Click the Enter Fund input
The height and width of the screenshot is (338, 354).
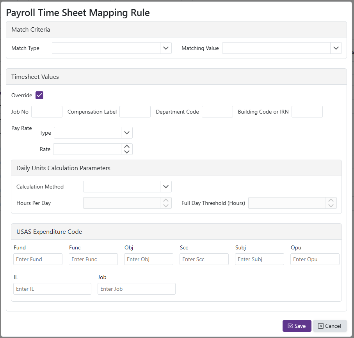tap(38, 259)
